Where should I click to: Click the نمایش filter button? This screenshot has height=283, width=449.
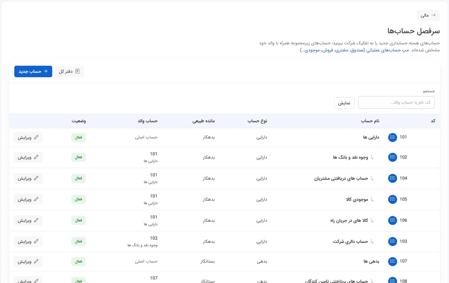point(344,103)
